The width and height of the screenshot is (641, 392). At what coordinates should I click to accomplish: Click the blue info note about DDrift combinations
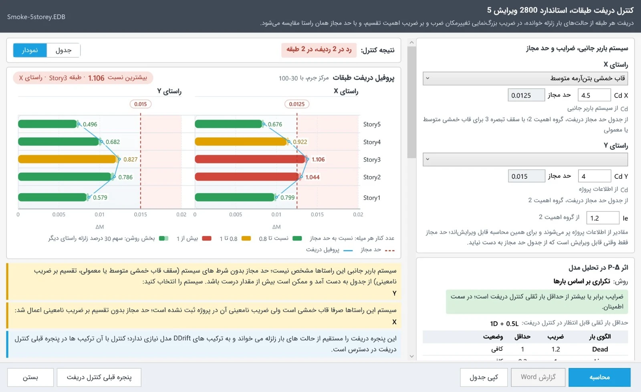pyautogui.click(x=204, y=344)
